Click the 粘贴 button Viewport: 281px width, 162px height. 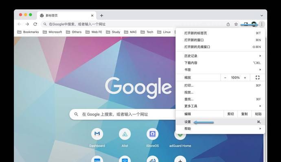tap(258, 114)
